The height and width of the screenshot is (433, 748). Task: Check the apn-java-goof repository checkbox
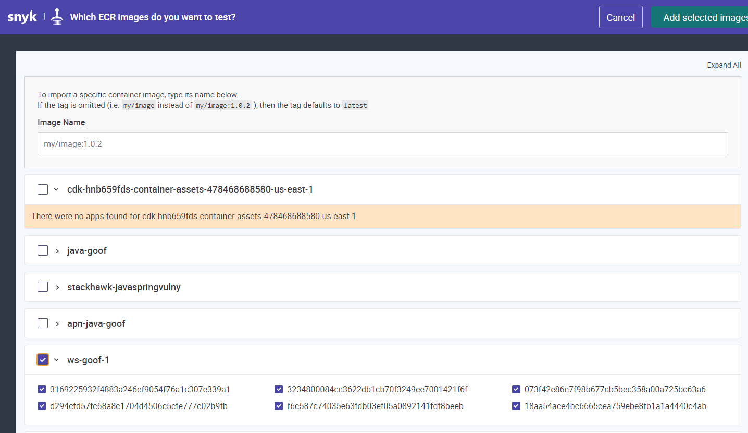coord(43,323)
